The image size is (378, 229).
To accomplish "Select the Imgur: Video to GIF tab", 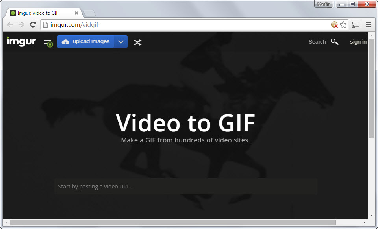I will point(43,13).
